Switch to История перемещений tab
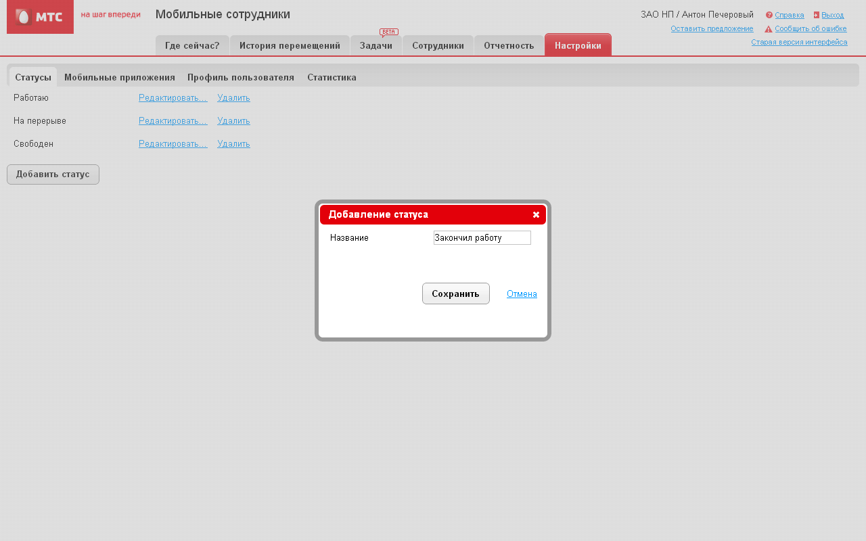866x541 pixels. coord(290,46)
